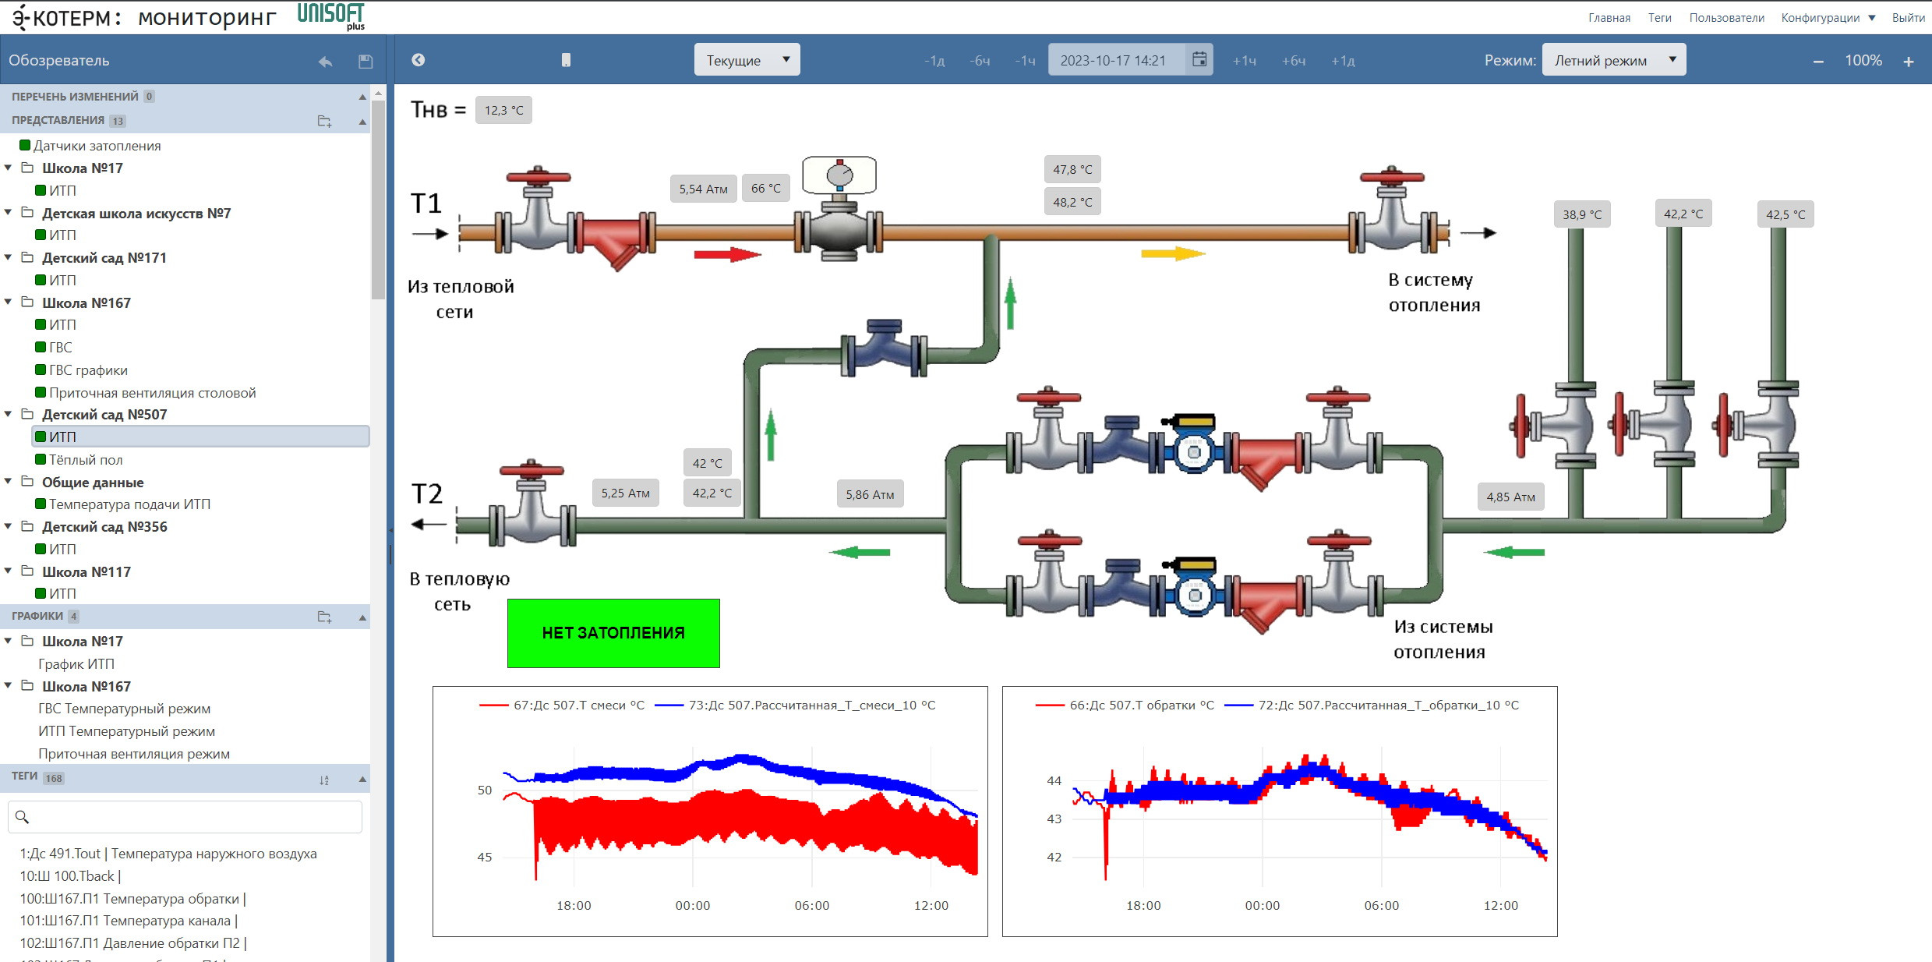Open the Теги menu item
This screenshot has height=962, width=1932.
coord(1659,17)
